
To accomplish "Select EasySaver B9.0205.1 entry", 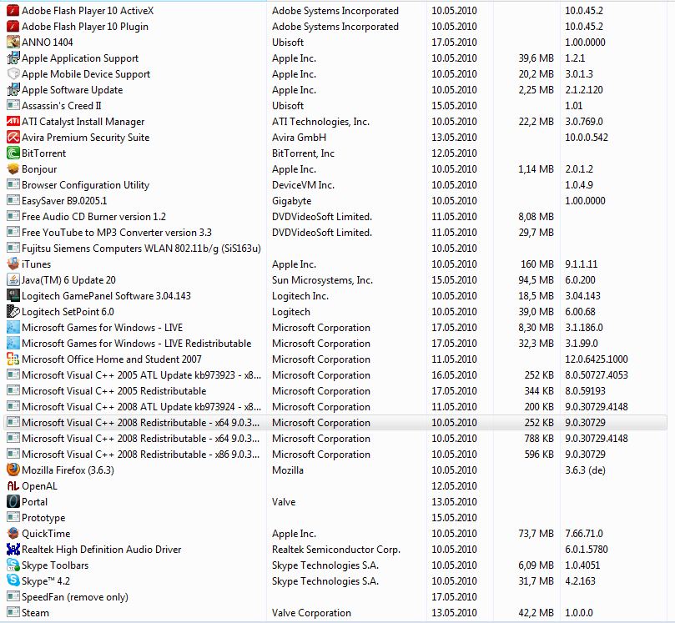I will [x=335, y=201].
